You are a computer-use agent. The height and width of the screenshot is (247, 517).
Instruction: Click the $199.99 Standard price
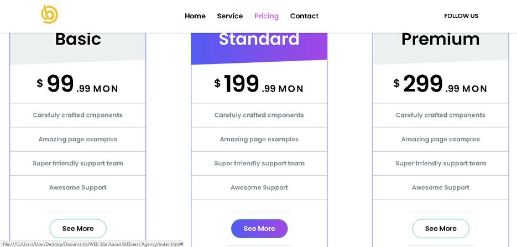(x=259, y=84)
